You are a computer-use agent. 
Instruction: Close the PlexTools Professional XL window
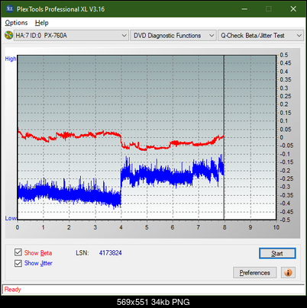(x=293, y=9)
